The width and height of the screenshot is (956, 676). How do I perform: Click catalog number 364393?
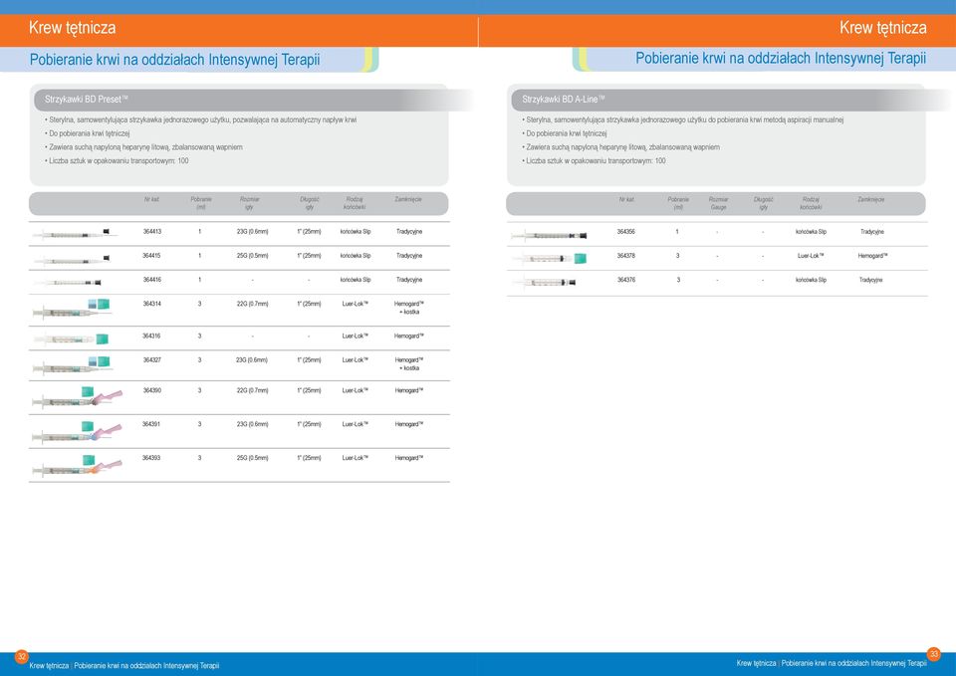151,457
